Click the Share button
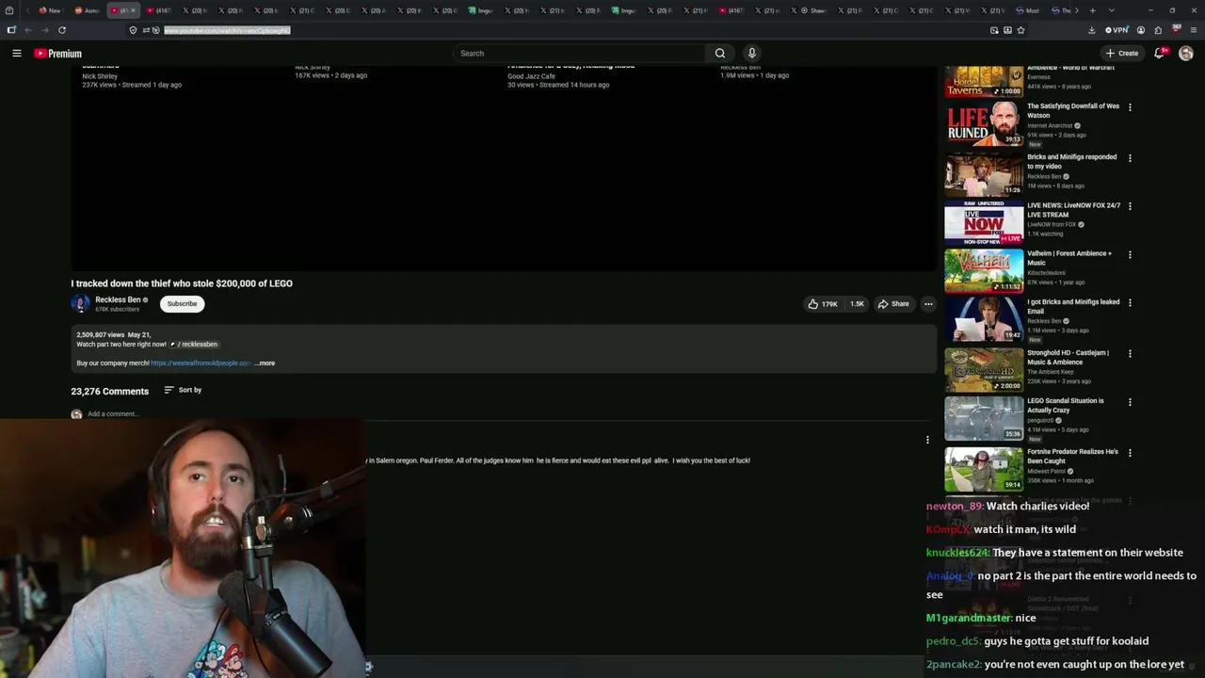This screenshot has height=678, width=1205. [893, 304]
